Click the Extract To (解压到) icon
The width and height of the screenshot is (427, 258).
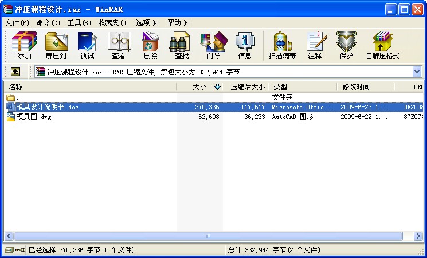(56, 45)
